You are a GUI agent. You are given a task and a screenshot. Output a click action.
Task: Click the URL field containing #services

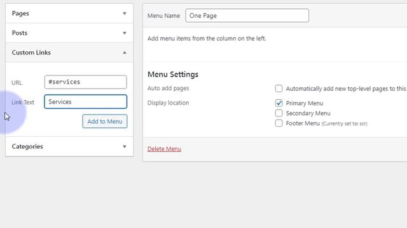[86, 82]
